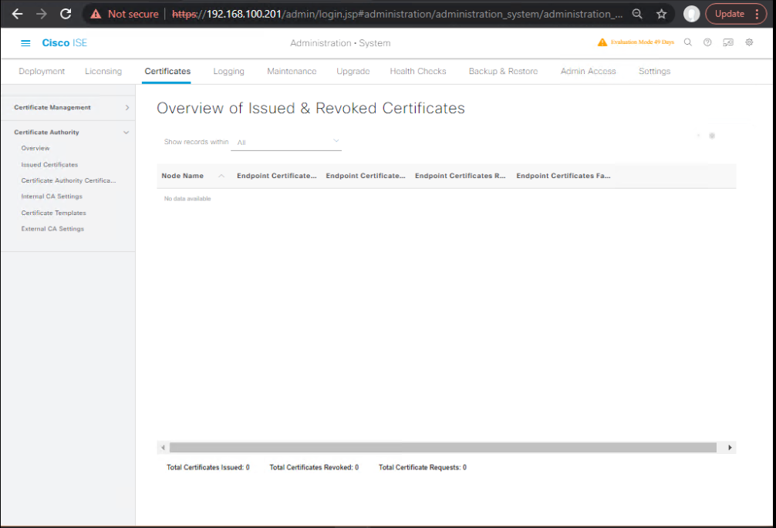Open the browser zoom magnifier icon
This screenshot has width=776, height=528.
[x=637, y=14]
